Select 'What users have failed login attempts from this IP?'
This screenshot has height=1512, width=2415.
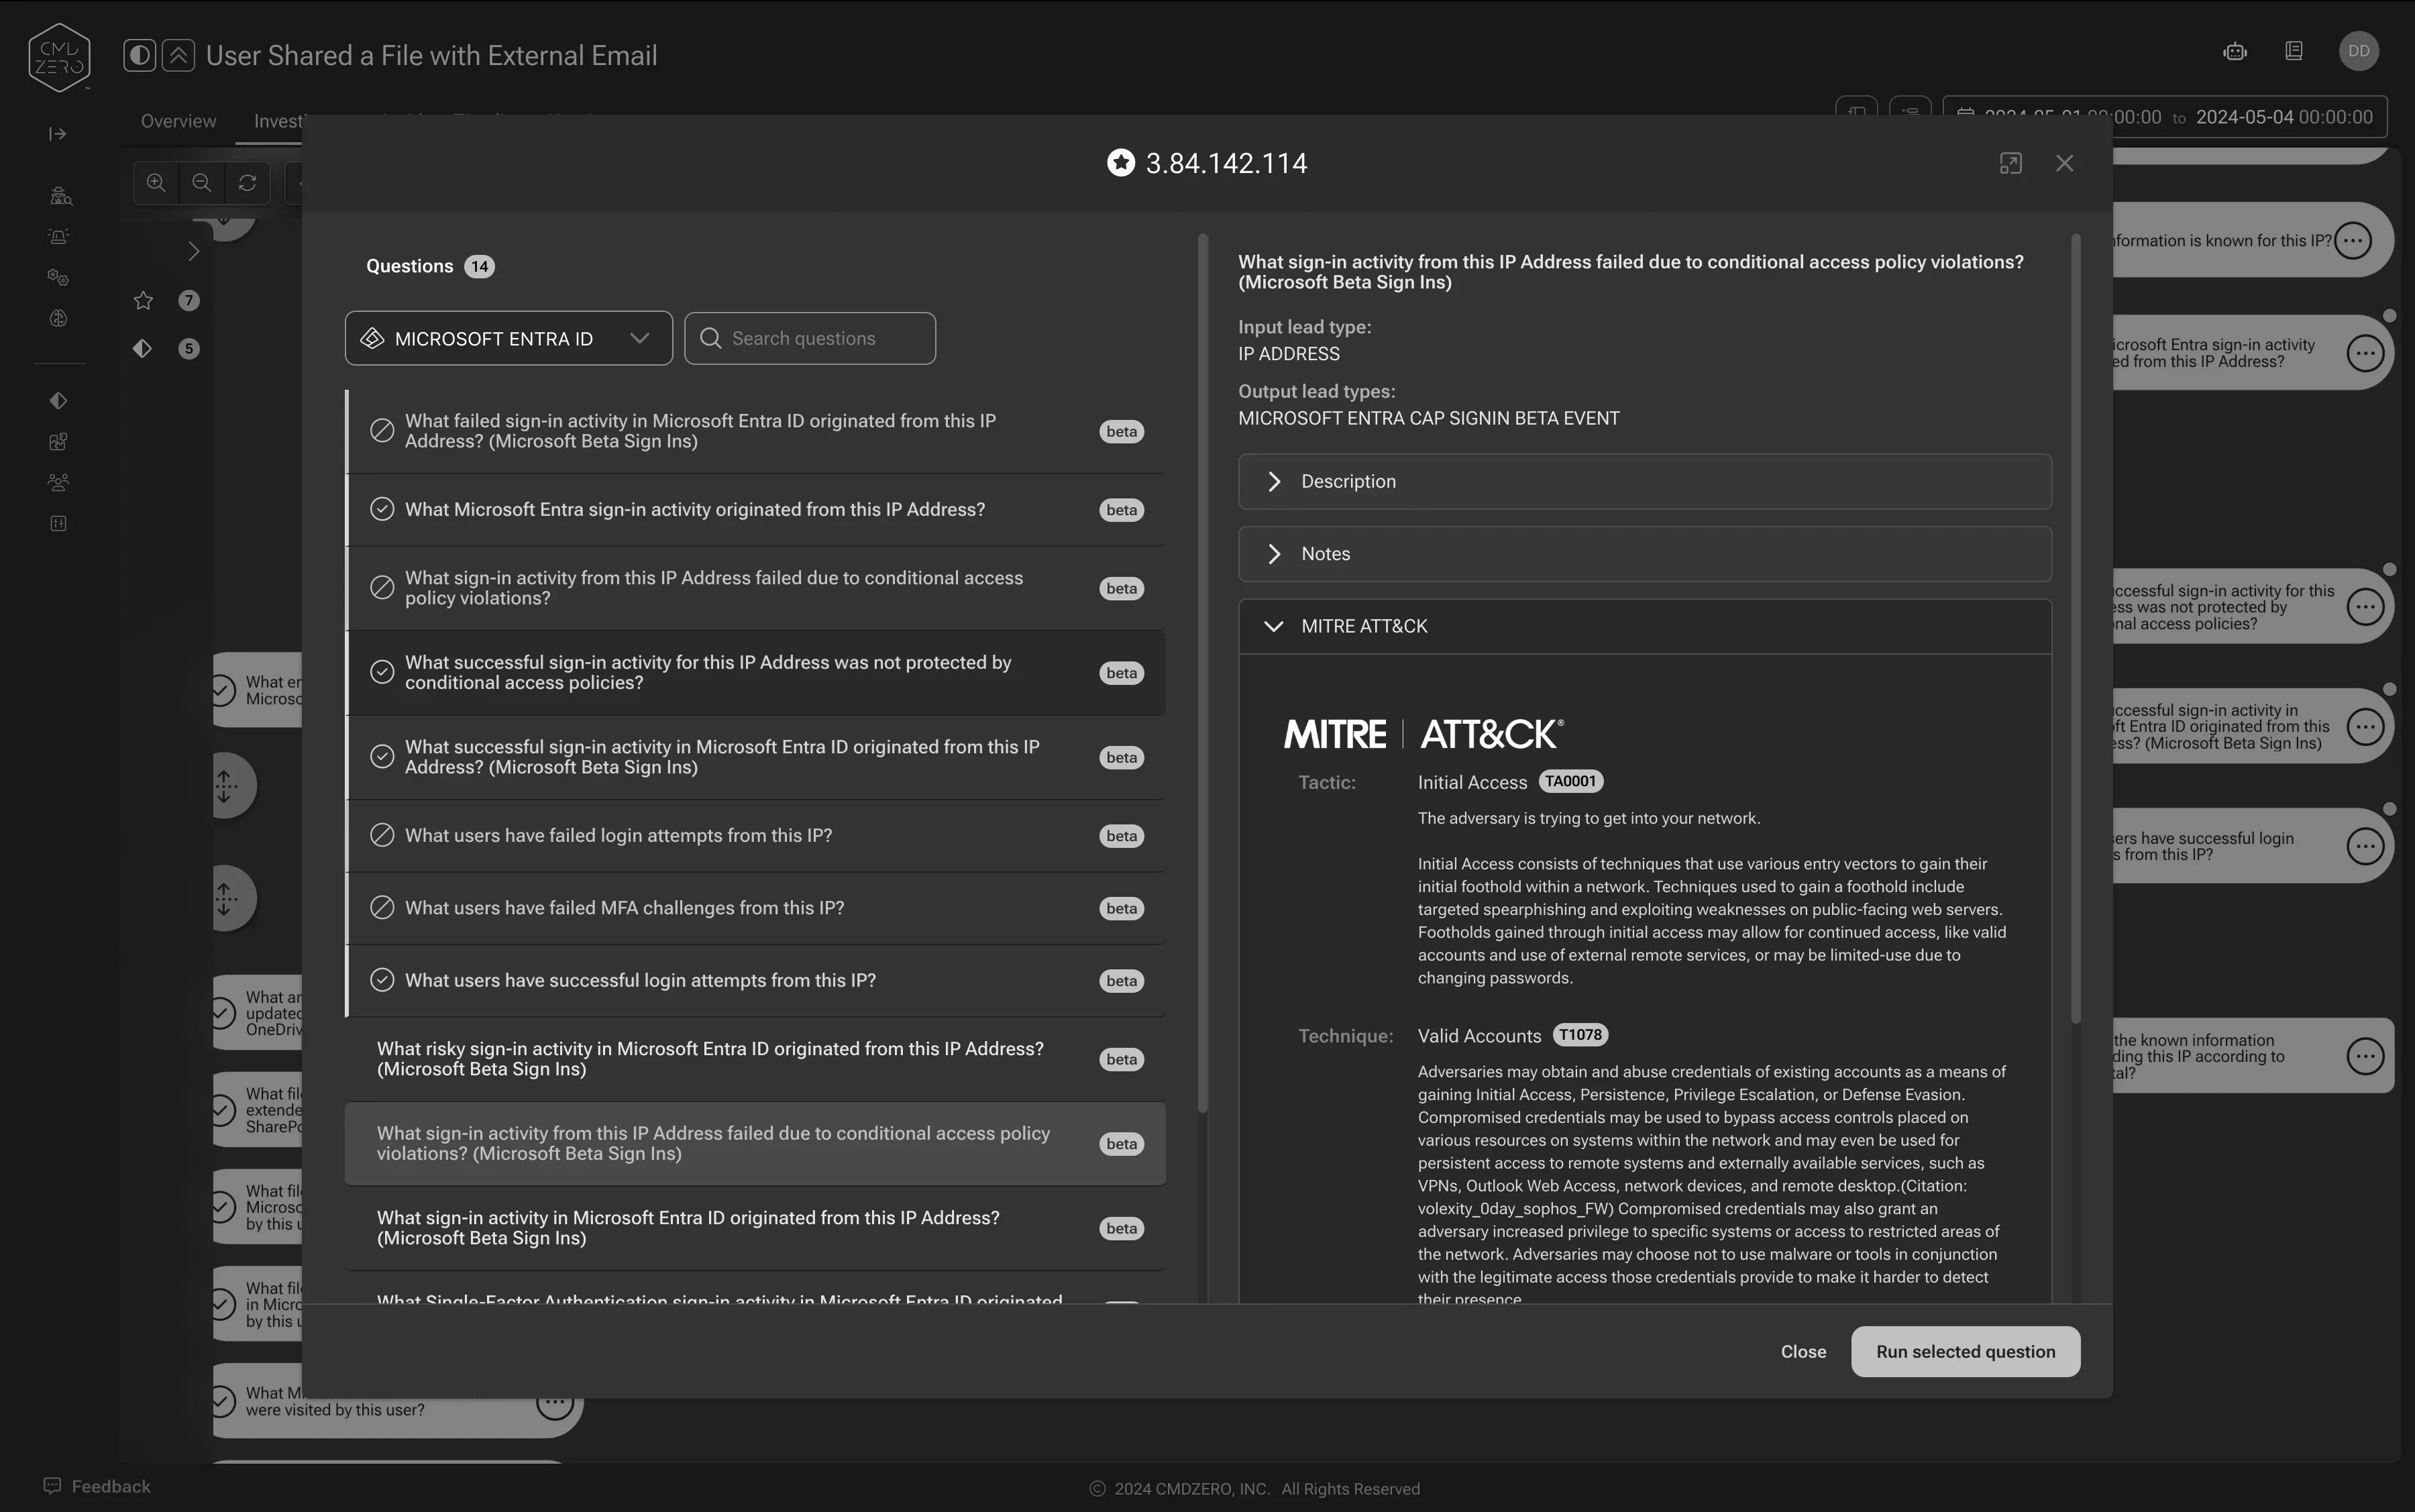pyautogui.click(x=756, y=836)
